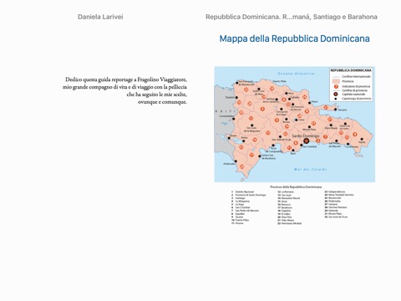This screenshot has width=401, height=301.
Task: Click list entry 10 Puerto Plata
Action: click(240, 220)
